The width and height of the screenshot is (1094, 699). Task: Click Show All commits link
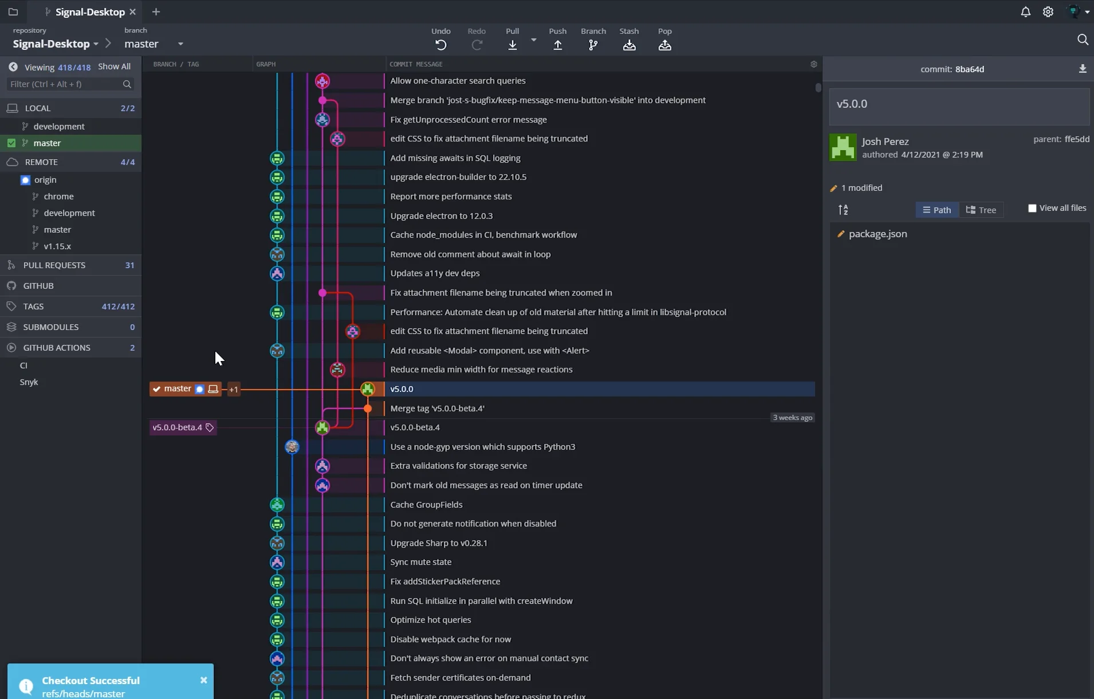(114, 66)
